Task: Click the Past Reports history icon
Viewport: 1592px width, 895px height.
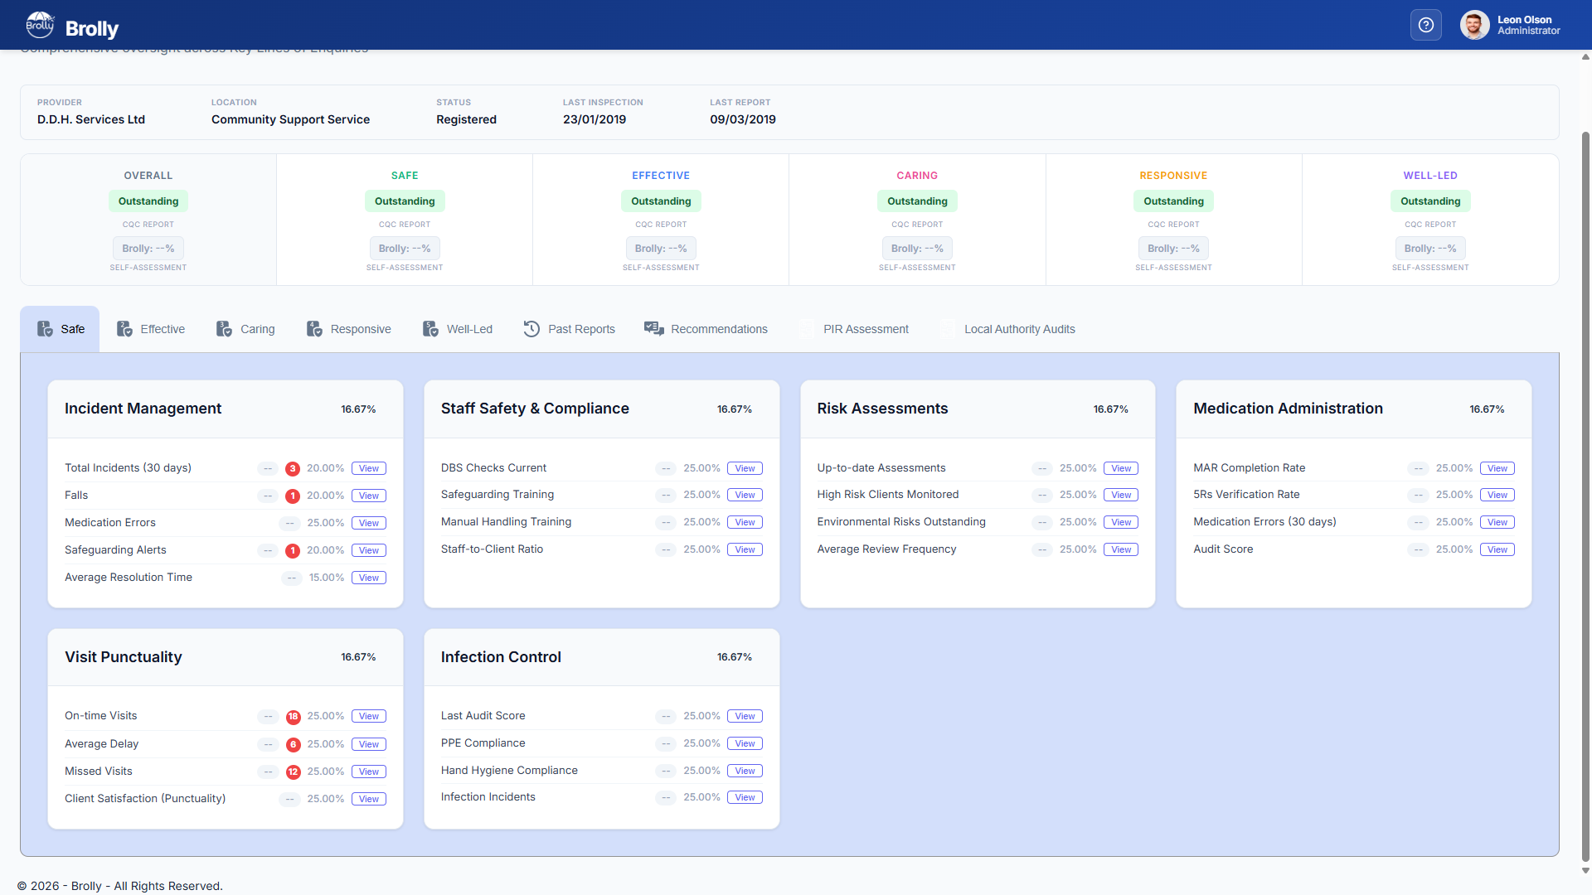Action: 531,329
